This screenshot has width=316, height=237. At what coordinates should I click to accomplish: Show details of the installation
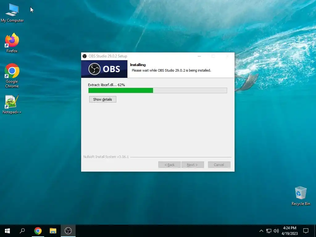click(x=102, y=99)
